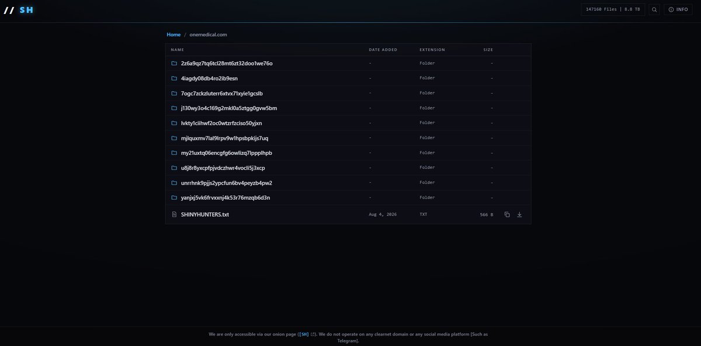701x346 pixels.
Task: Click the Aug 4, 2026 date cell
Action: pos(383,214)
